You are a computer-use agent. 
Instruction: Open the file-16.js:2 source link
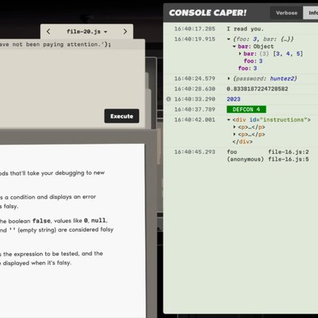coord(288,152)
